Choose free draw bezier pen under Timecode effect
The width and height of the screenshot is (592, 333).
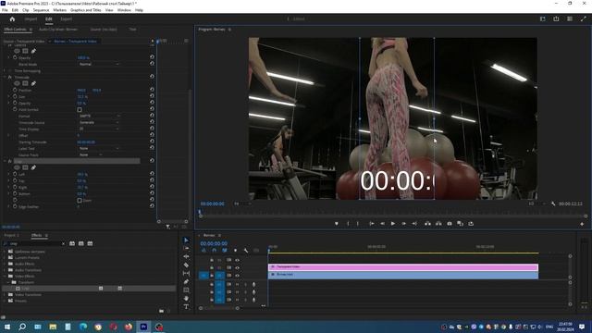33,83
